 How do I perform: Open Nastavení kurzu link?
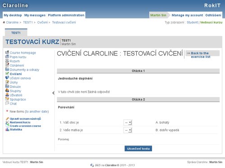coord(20,122)
